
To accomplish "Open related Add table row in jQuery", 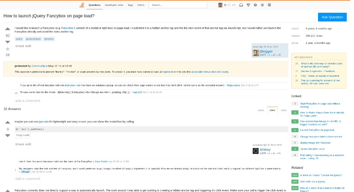I will pos(313,182).
